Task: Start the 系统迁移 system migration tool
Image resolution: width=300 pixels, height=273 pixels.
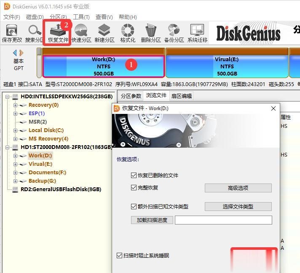Action: (x=197, y=33)
